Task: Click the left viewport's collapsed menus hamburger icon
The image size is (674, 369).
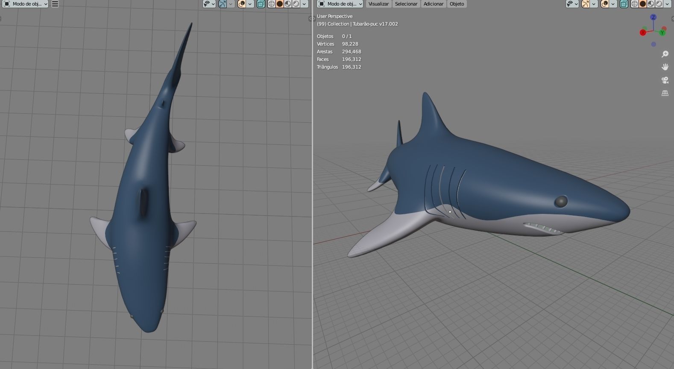Action: tap(55, 4)
